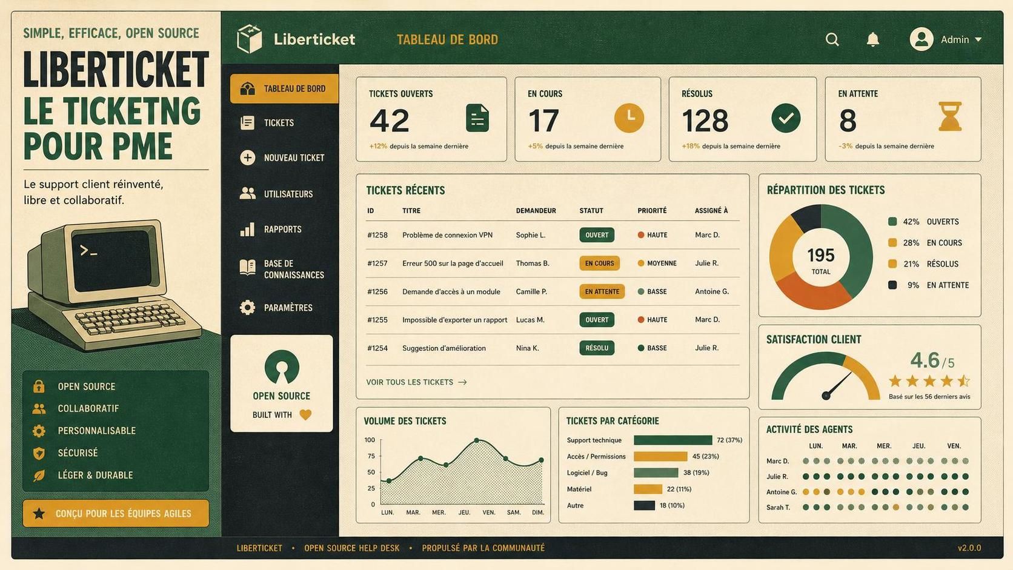Click Ouverts green legend swatch
1013x570 pixels.
click(892, 222)
